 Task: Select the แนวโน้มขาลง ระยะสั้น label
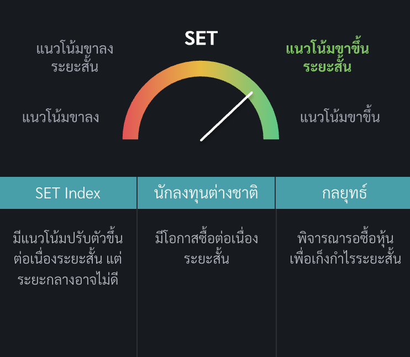point(75,57)
